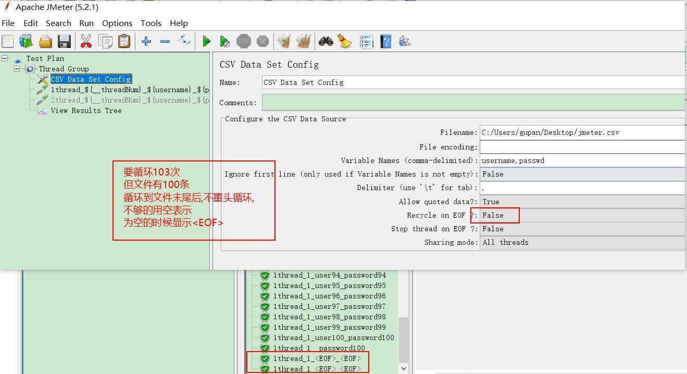This screenshot has height=374, width=687.
Task: Start the test with the green play icon
Action: coord(206,41)
